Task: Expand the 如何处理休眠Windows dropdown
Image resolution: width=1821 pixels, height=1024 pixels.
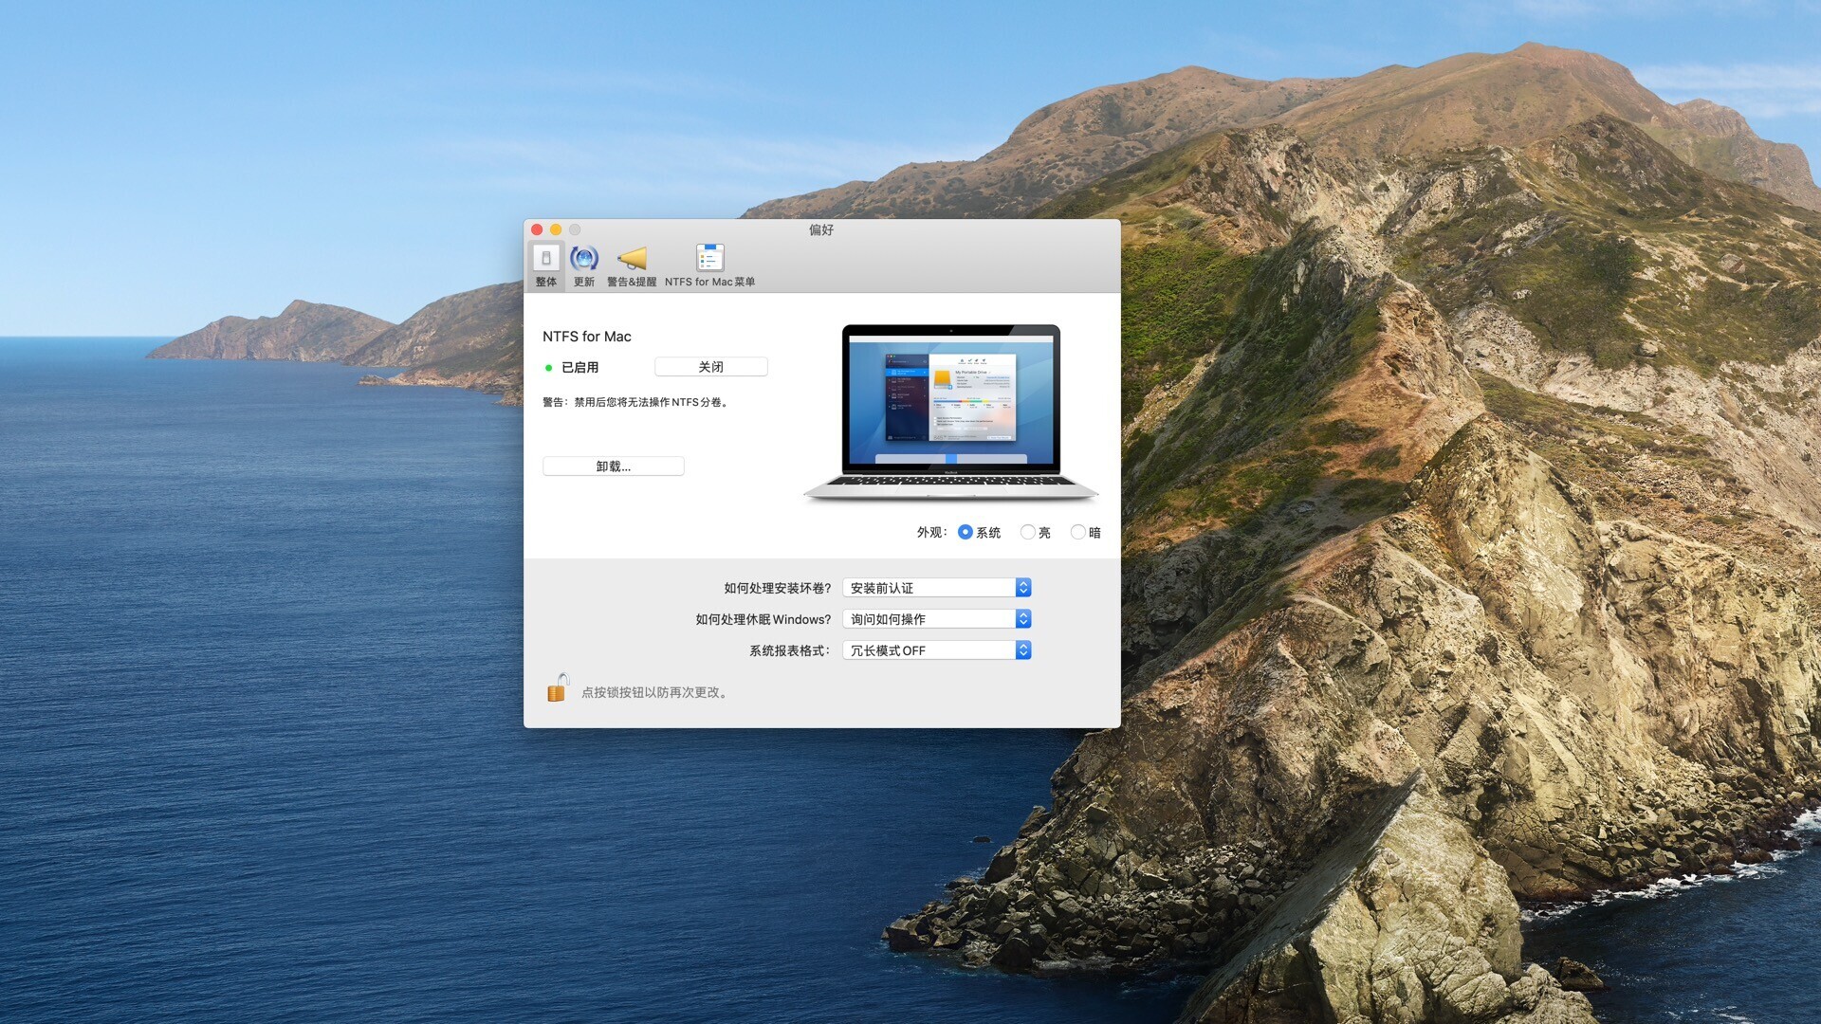Action: [937, 619]
